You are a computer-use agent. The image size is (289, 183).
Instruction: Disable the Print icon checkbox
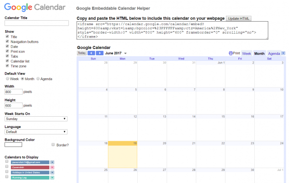(x=7, y=51)
